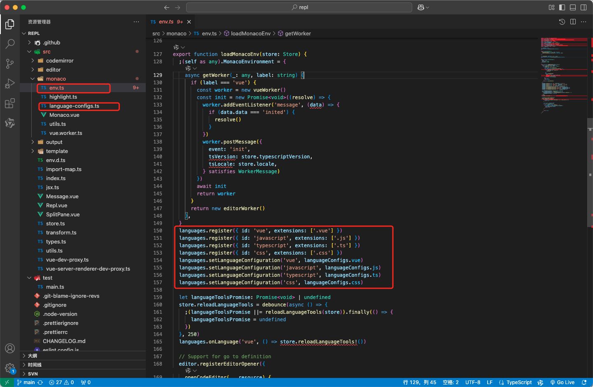The image size is (593, 387).
Task: Open main.ts under test folder
Action: click(x=83, y=287)
